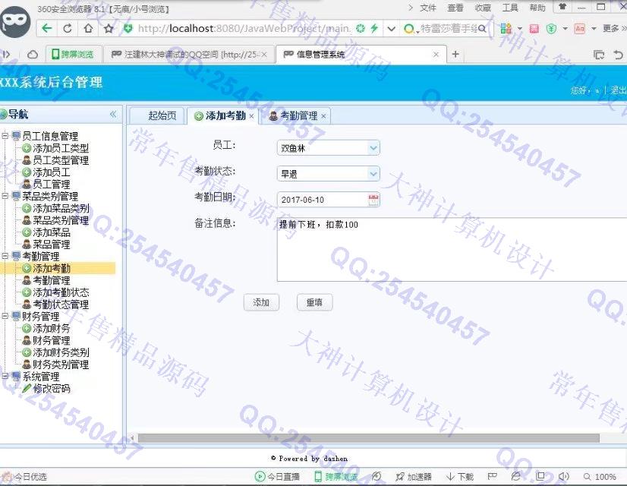Open 添加财务类别 in navigation
Viewport: 627px width, 486px height.
(61, 352)
